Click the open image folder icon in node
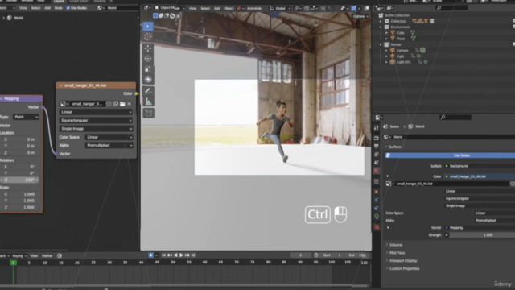515x290 pixels. [x=122, y=104]
